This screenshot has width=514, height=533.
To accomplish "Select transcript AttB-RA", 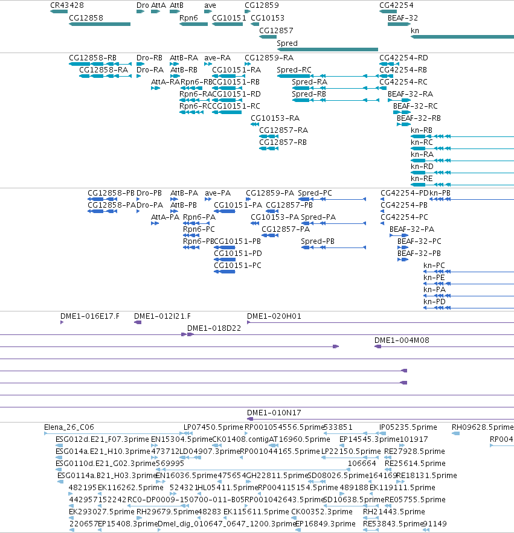I will tap(174, 64).
